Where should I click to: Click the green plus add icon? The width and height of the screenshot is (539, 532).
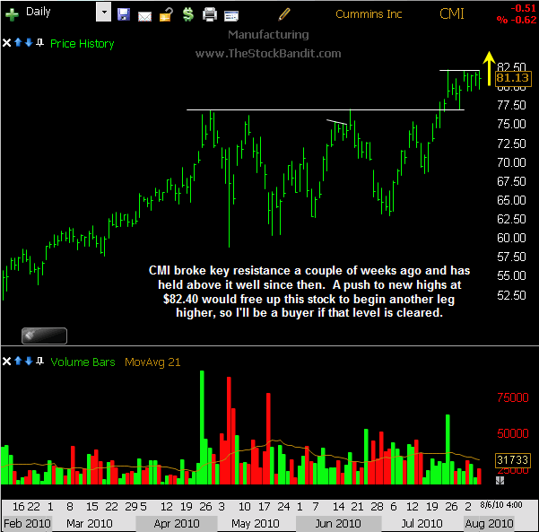click(x=13, y=14)
